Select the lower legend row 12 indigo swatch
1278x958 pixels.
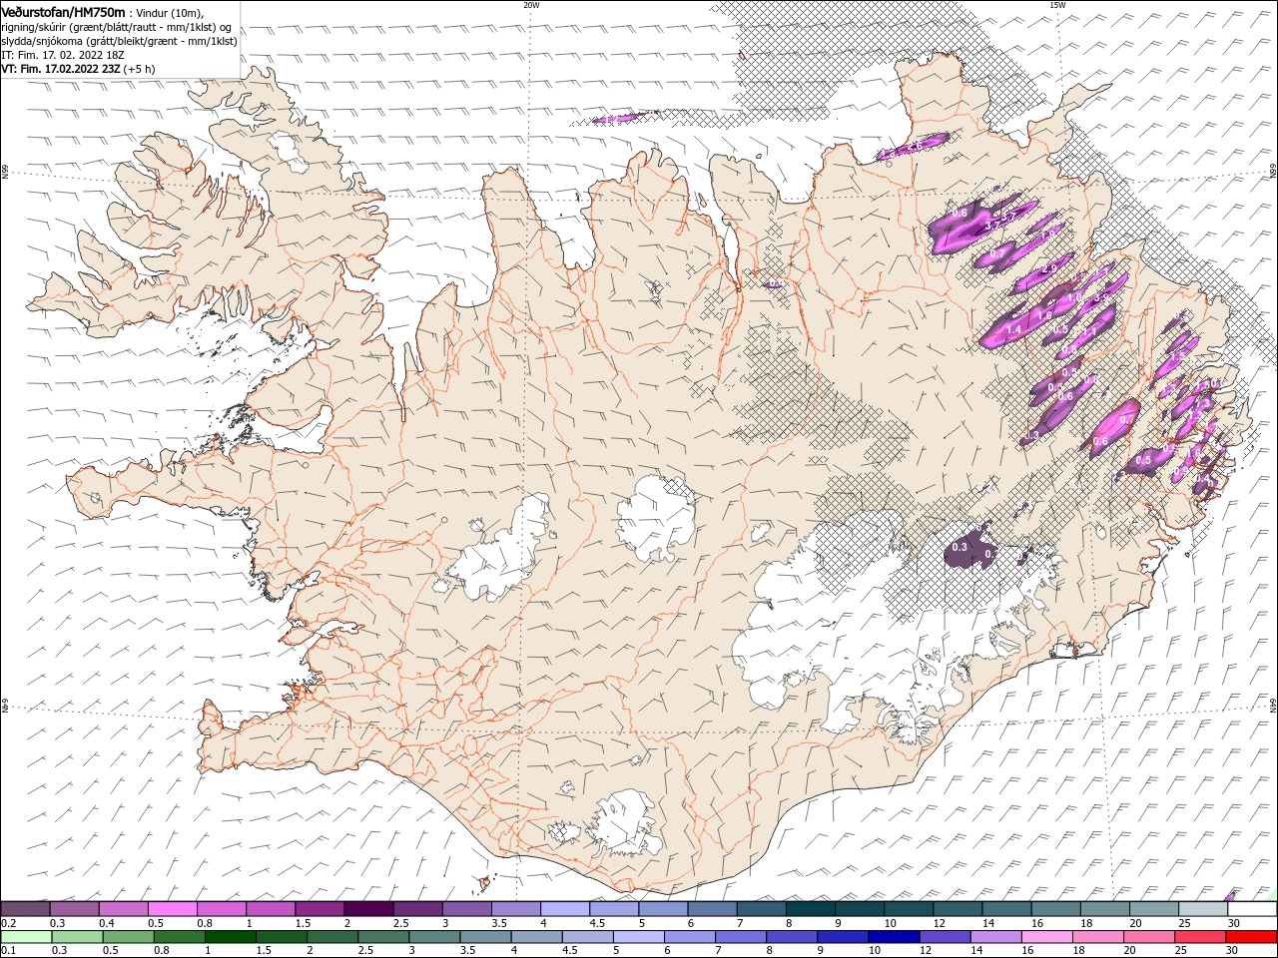[946, 937]
